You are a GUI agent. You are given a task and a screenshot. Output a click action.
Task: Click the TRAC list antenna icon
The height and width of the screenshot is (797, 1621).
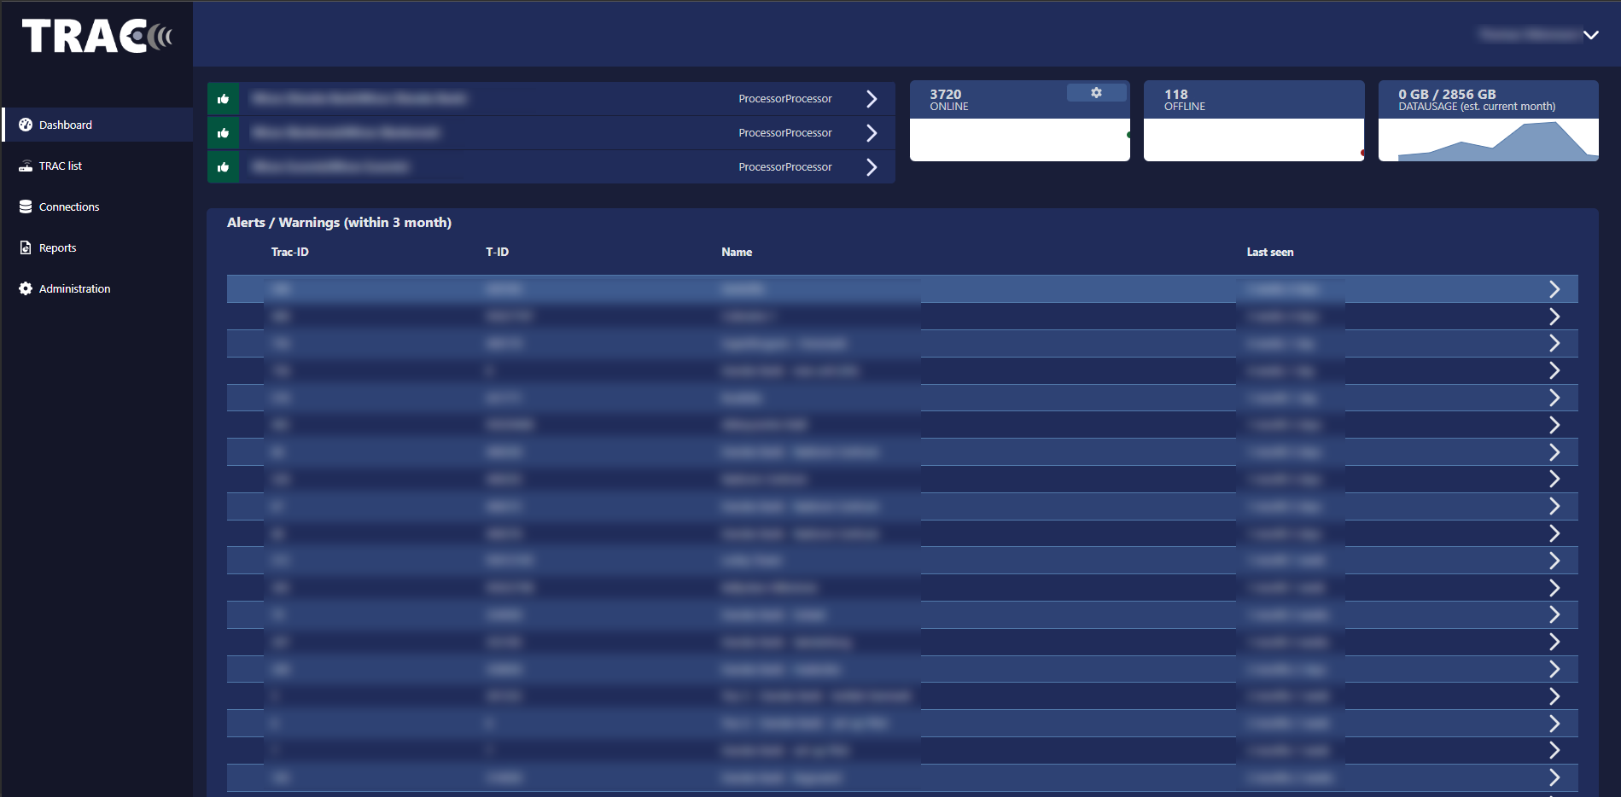pyautogui.click(x=26, y=166)
